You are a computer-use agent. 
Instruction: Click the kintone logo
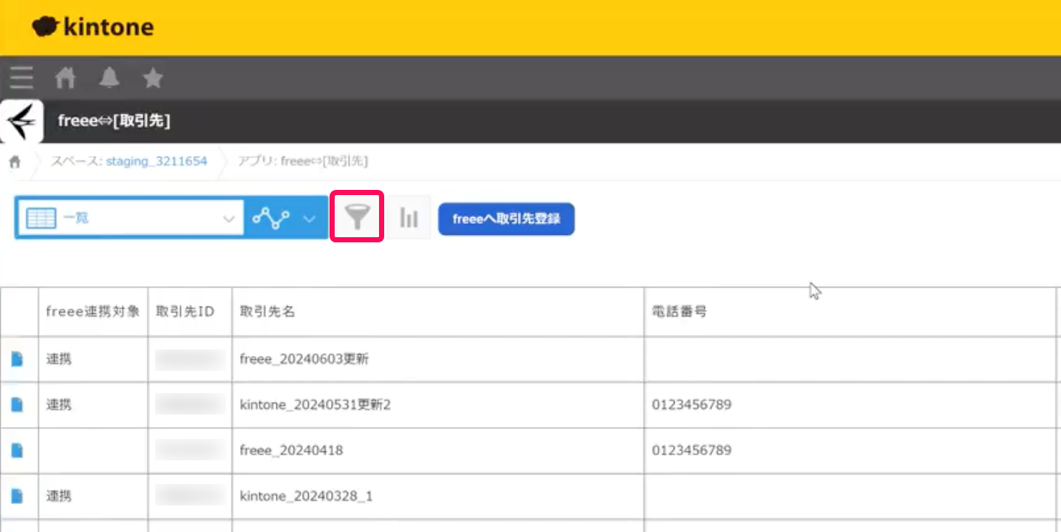coord(93,27)
